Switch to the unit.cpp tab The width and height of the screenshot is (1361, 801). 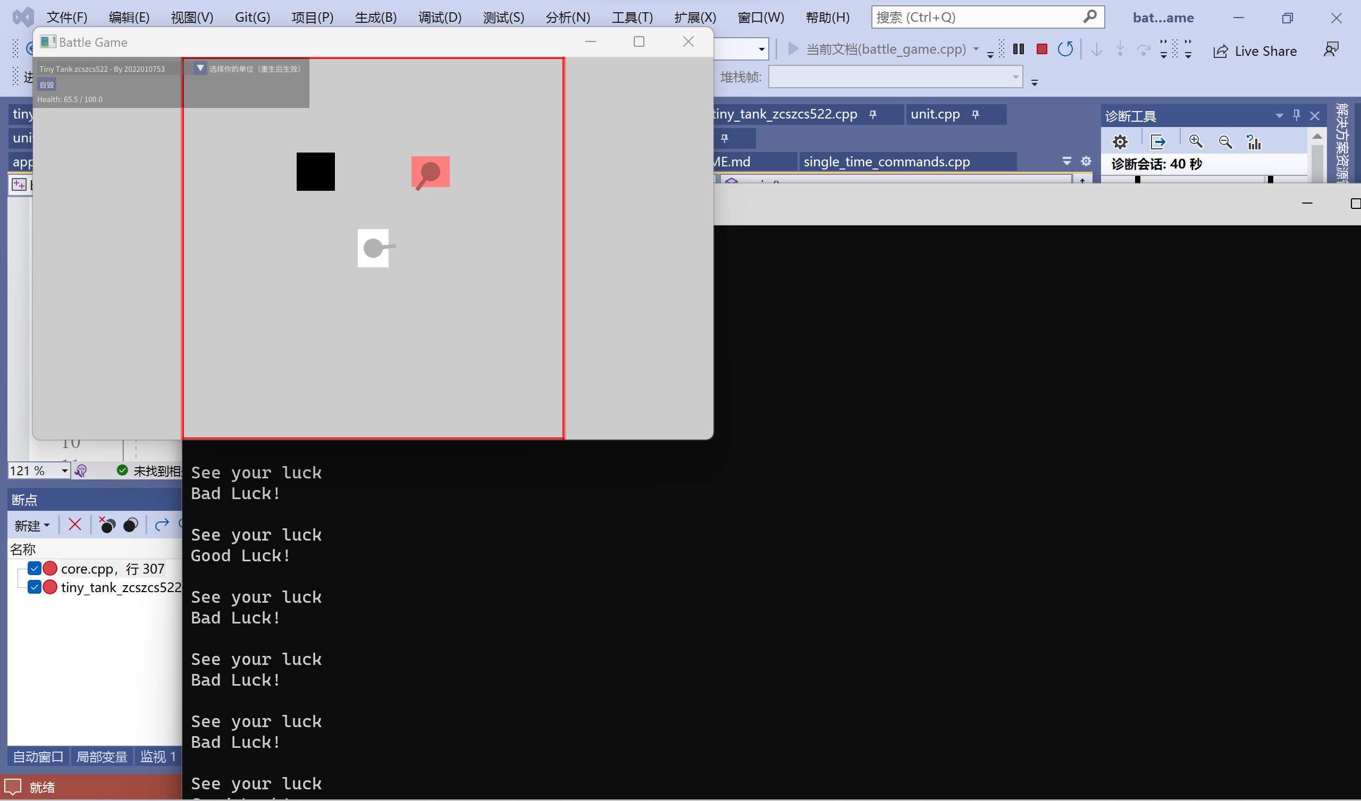(x=934, y=114)
